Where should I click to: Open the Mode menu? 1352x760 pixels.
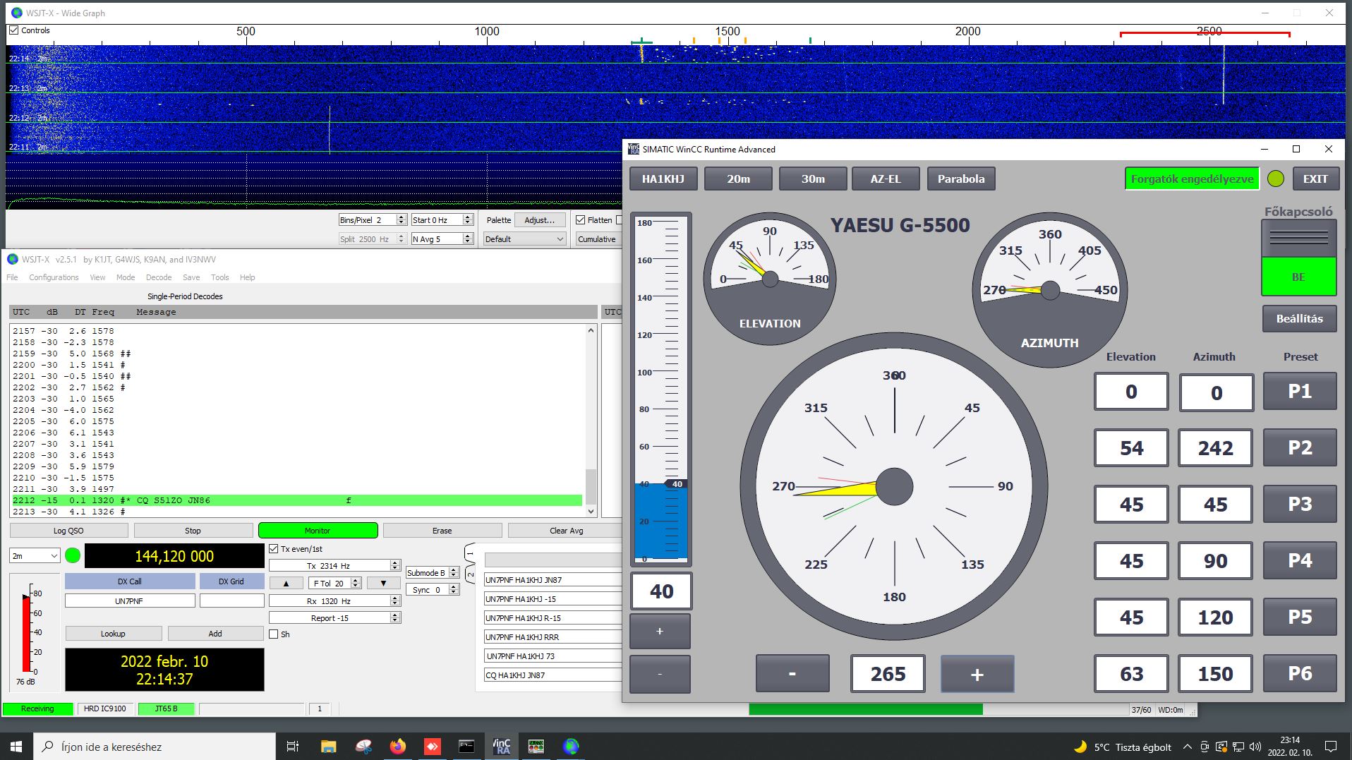click(x=126, y=277)
